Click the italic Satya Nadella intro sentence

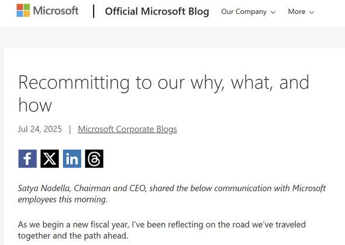coord(171,194)
